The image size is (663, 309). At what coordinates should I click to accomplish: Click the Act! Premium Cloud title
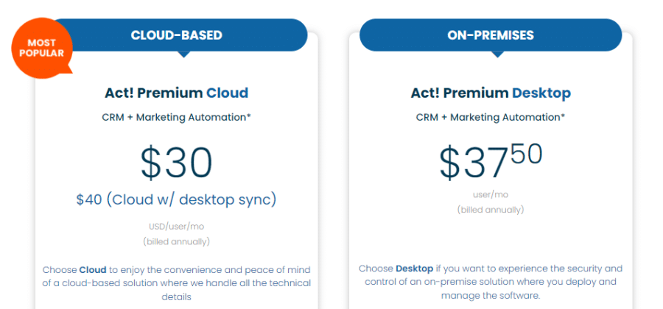(x=176, y=93)
